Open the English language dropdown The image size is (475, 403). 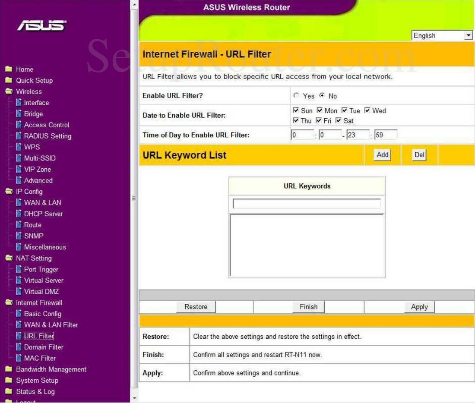(x=442, y=36)
